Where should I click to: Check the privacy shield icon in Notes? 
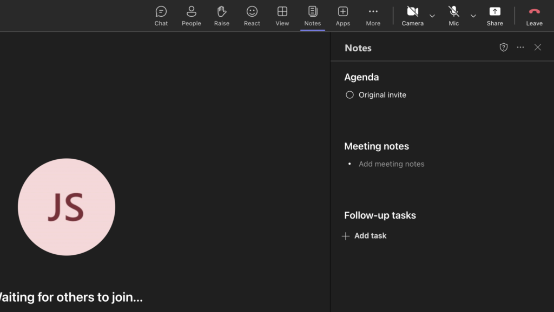coord(503,48)
